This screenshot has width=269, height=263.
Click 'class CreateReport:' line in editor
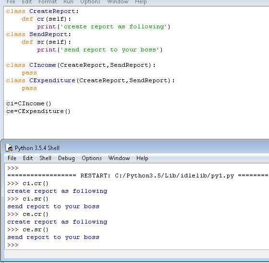pos(42,12)
